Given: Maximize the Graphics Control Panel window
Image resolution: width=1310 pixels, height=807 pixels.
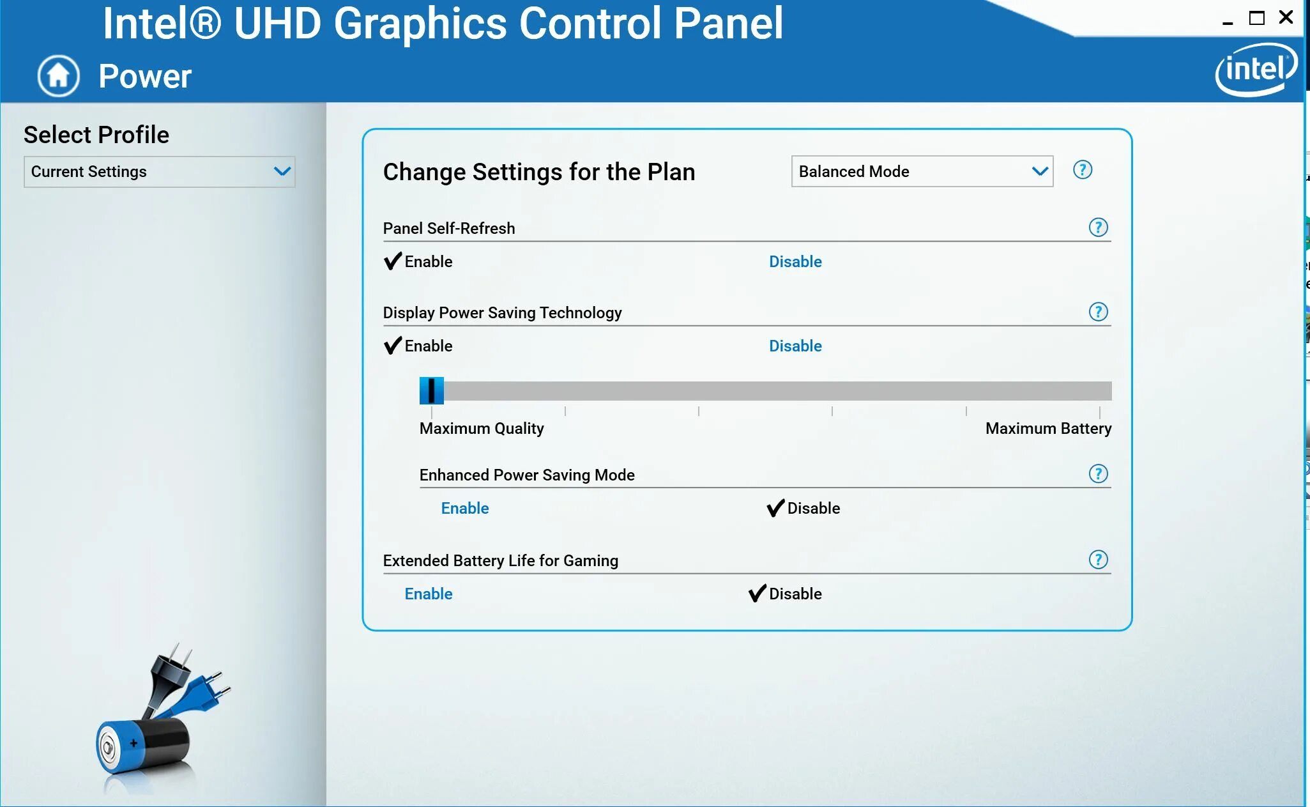Looking at the screenshot, I should (x=1256, y=18).
